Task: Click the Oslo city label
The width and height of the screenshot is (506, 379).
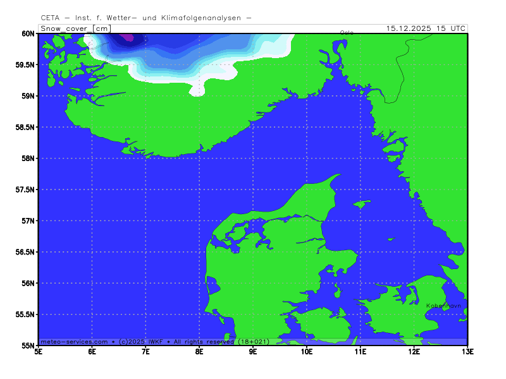Action: point(347,32)
